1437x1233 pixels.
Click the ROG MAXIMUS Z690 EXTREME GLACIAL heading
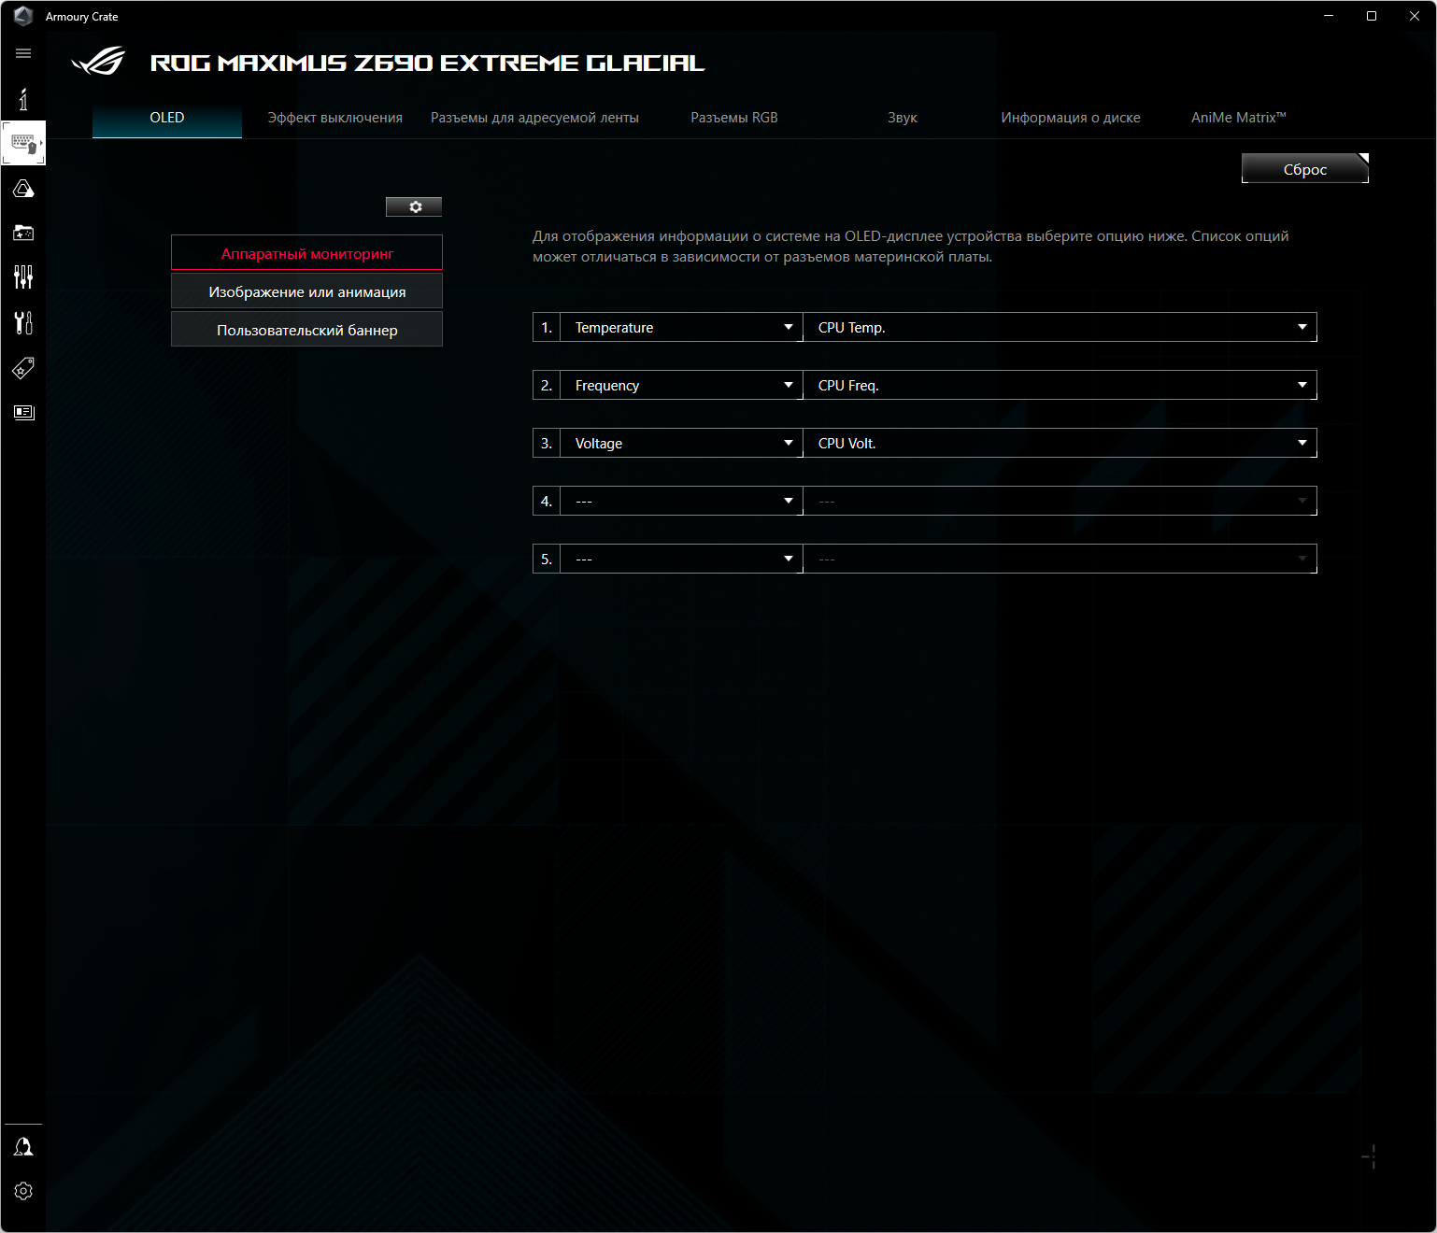[x=427, y=63]
